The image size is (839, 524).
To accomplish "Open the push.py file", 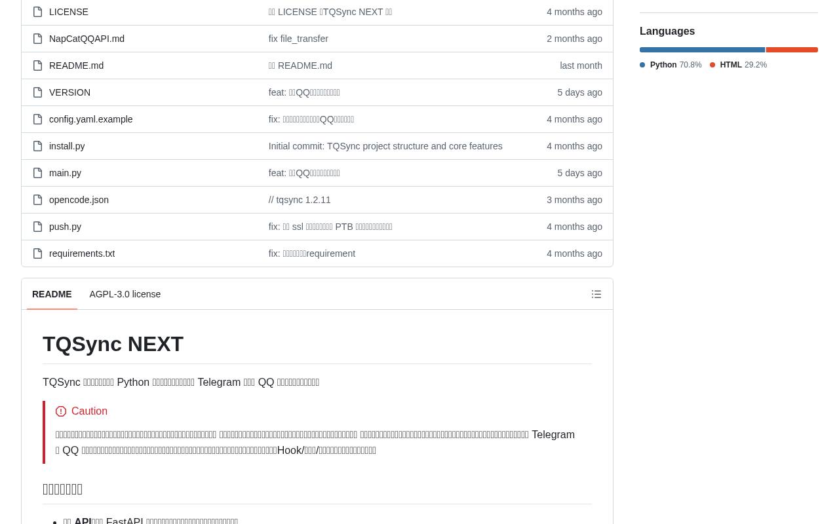I will 65,227.
